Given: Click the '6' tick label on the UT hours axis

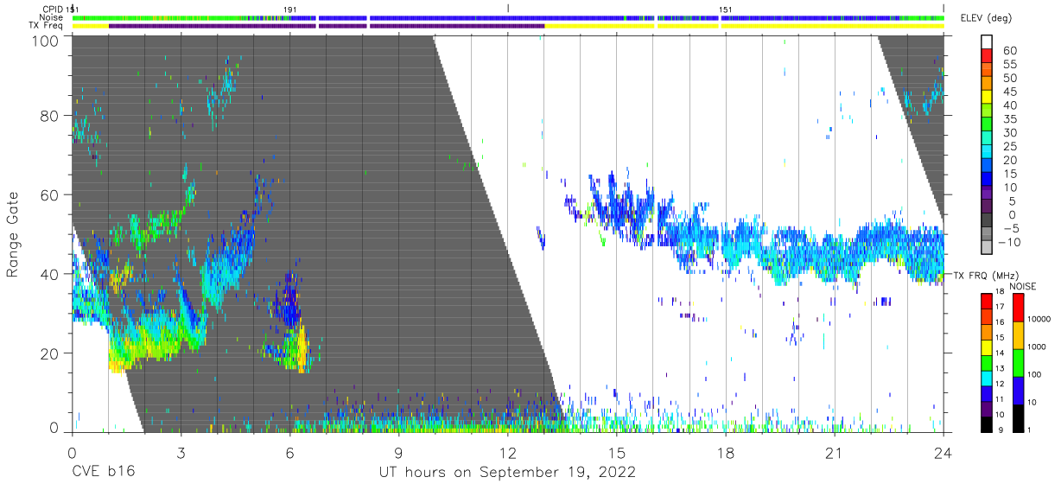Looking at the screenshot, I should tap(289, 454).
